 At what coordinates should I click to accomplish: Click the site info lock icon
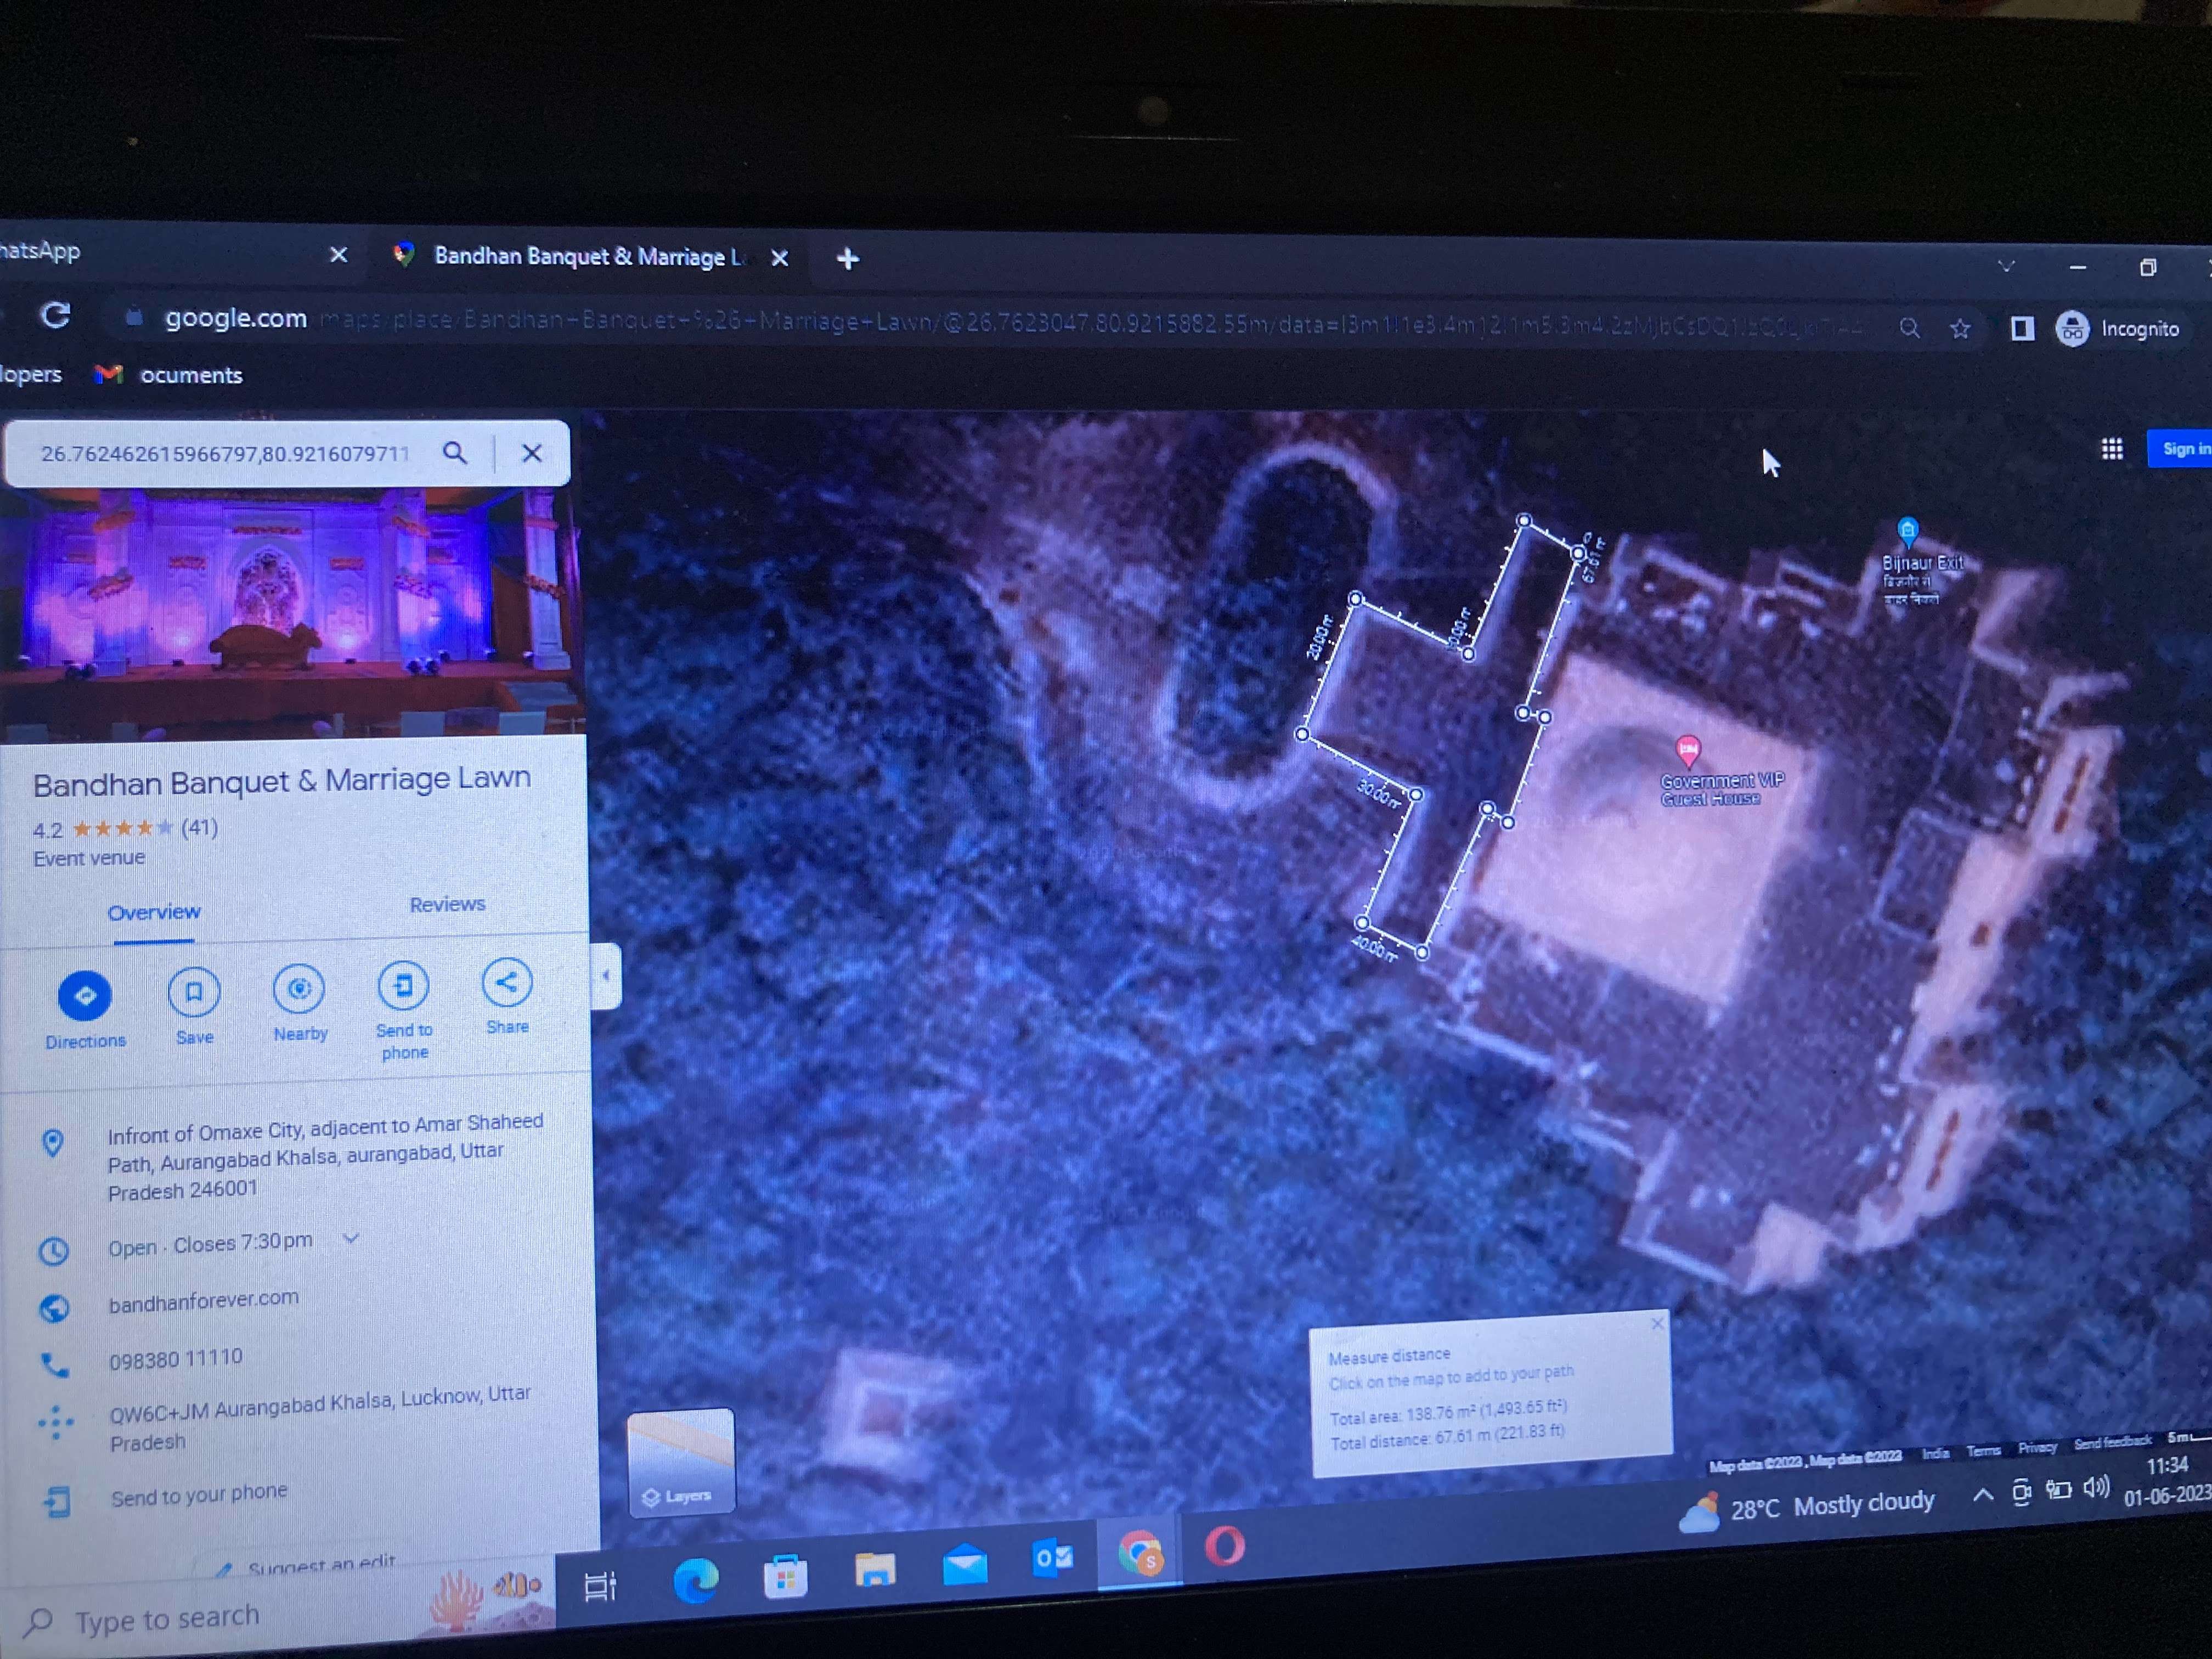point(133,318)
